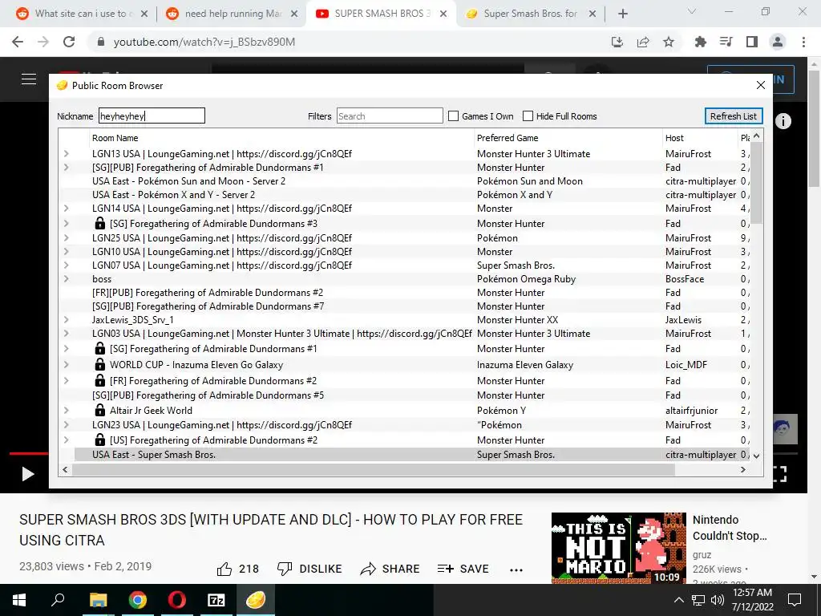Click the browser back arrow
The image size is (821, 616).
(18, 42)
